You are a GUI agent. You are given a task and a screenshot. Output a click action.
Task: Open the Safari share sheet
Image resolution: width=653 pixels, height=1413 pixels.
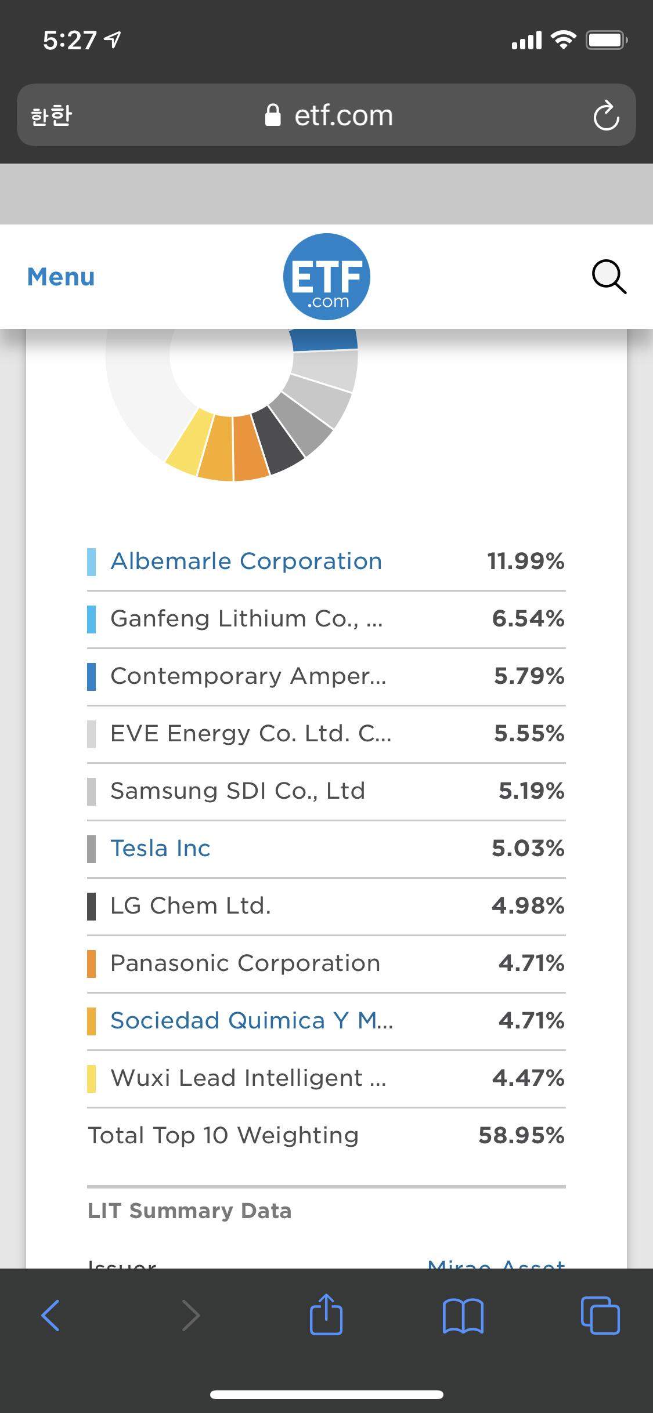point(326,1315)
